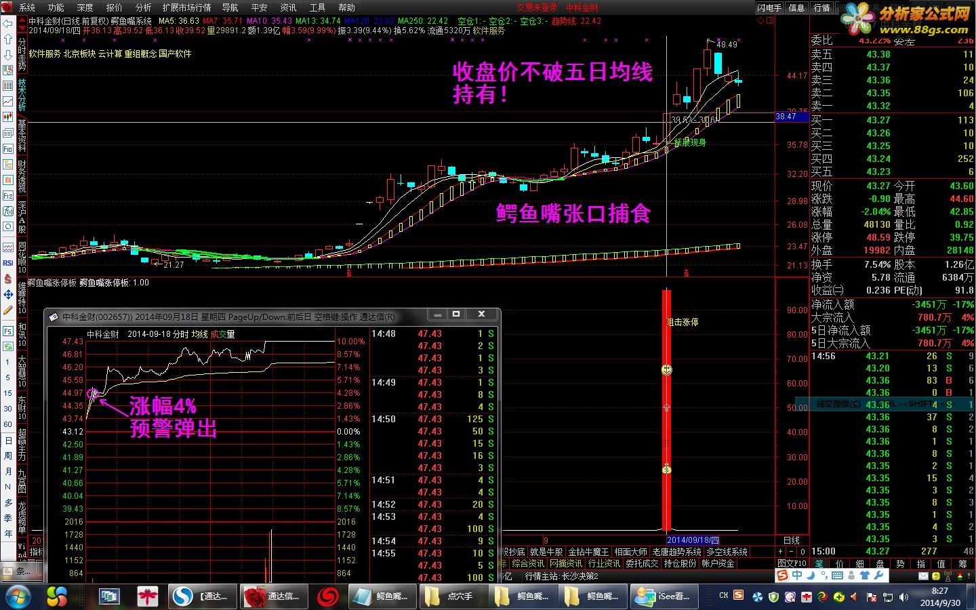
Task: Click the F10 company info icon
Action: click(8, 148)
